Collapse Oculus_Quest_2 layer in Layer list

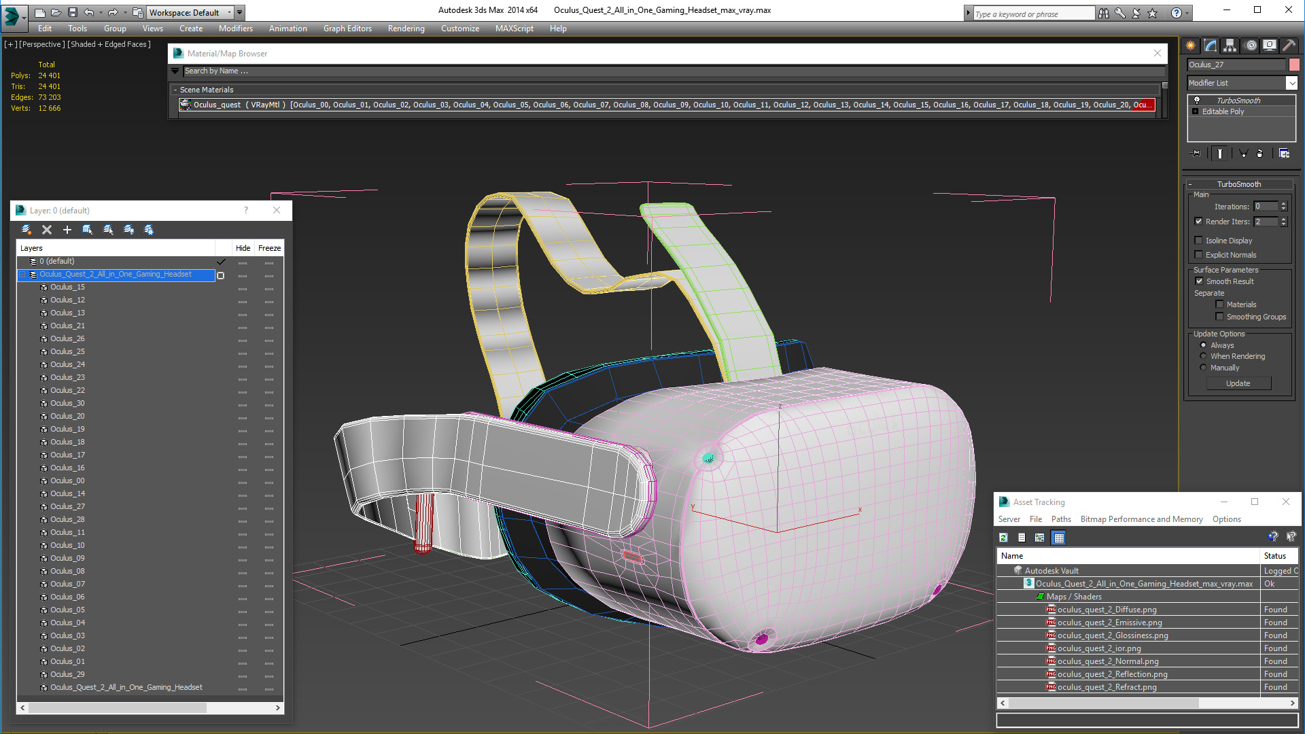[22, 275]
